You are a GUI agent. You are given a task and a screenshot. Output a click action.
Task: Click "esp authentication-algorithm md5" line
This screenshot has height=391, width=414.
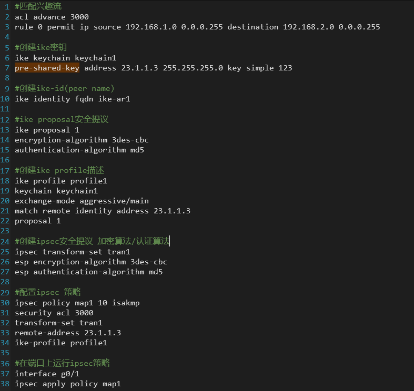(88, 272)
